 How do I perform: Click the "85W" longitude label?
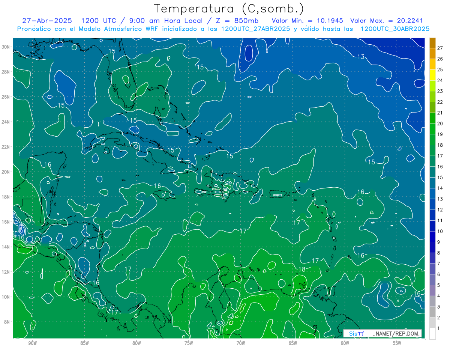pyautogui.click(x=84, y=343)
